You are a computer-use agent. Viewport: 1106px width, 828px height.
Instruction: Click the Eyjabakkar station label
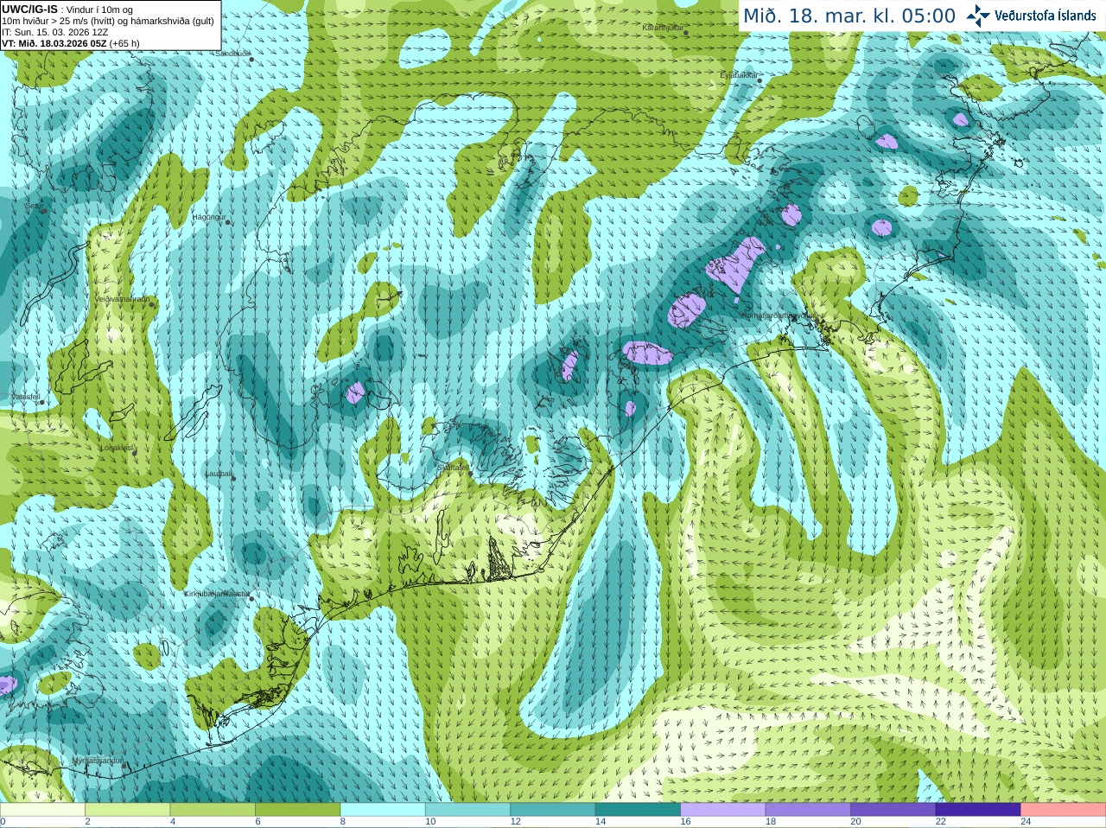[x=739, y=75]
